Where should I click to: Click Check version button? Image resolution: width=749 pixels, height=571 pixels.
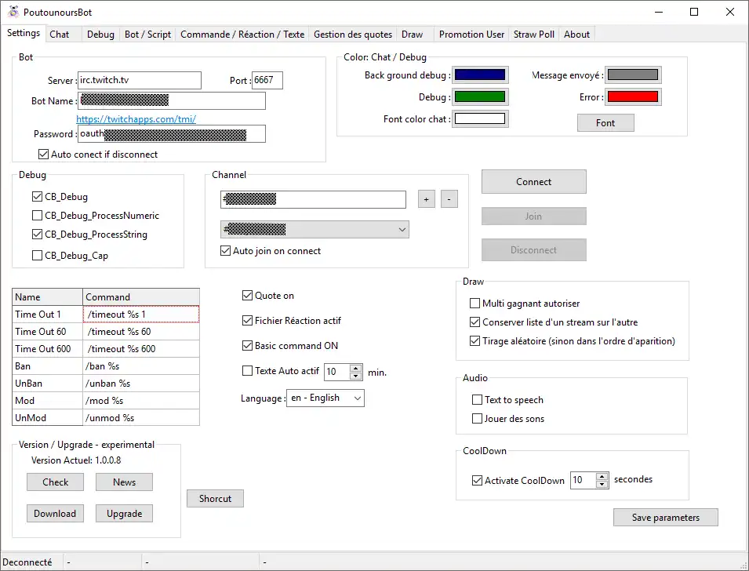coord(56,482)
